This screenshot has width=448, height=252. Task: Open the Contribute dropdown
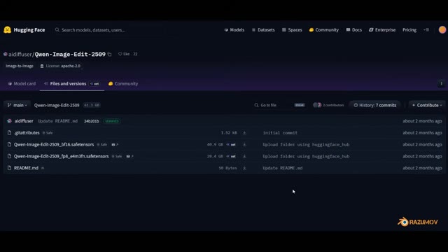(x=427, y=105)
